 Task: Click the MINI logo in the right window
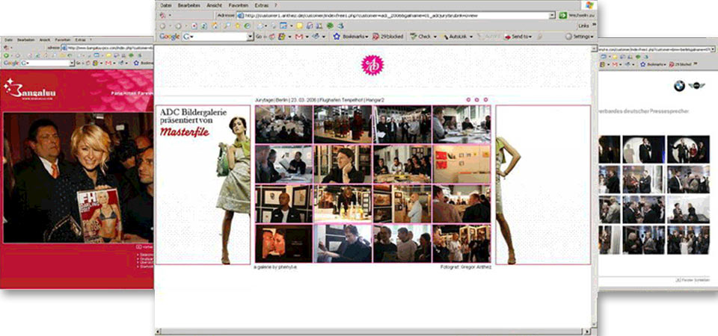tap(696, 85)
